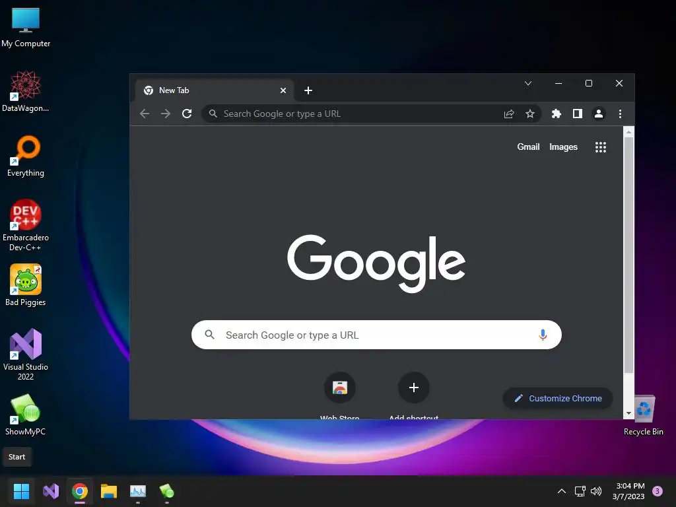Expand the hidden tray icons chevron
676x507 pixels.
click(x=561, y=491)
